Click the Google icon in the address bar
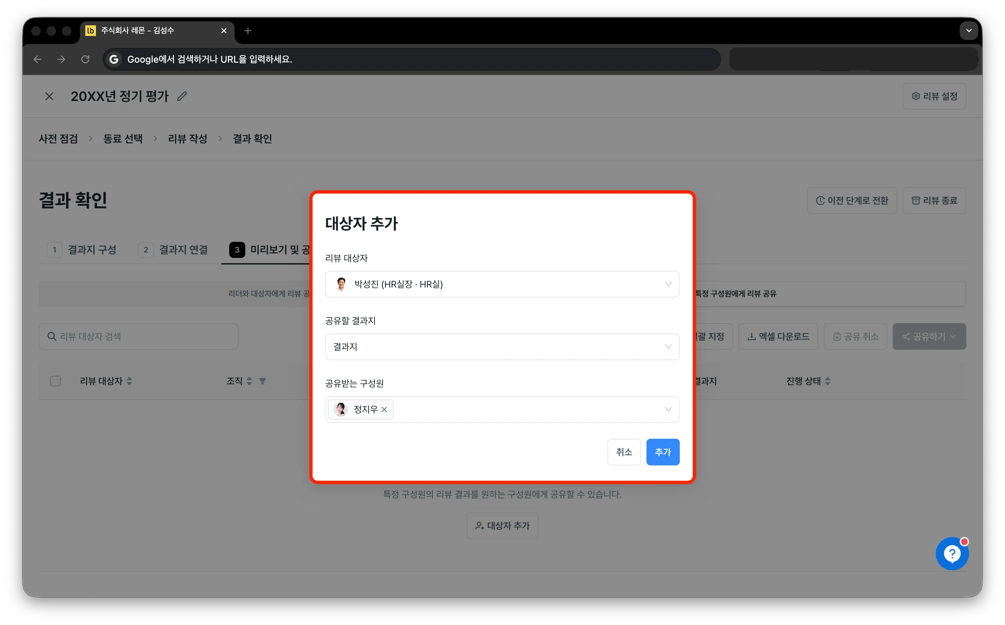Viewport: 1005px width, 625px height. point(114,59)
